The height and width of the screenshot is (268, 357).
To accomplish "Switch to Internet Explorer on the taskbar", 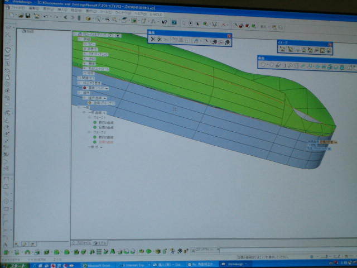I will [x=134, y=265].
